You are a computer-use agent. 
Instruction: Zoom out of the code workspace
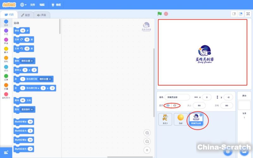(147, 141)
